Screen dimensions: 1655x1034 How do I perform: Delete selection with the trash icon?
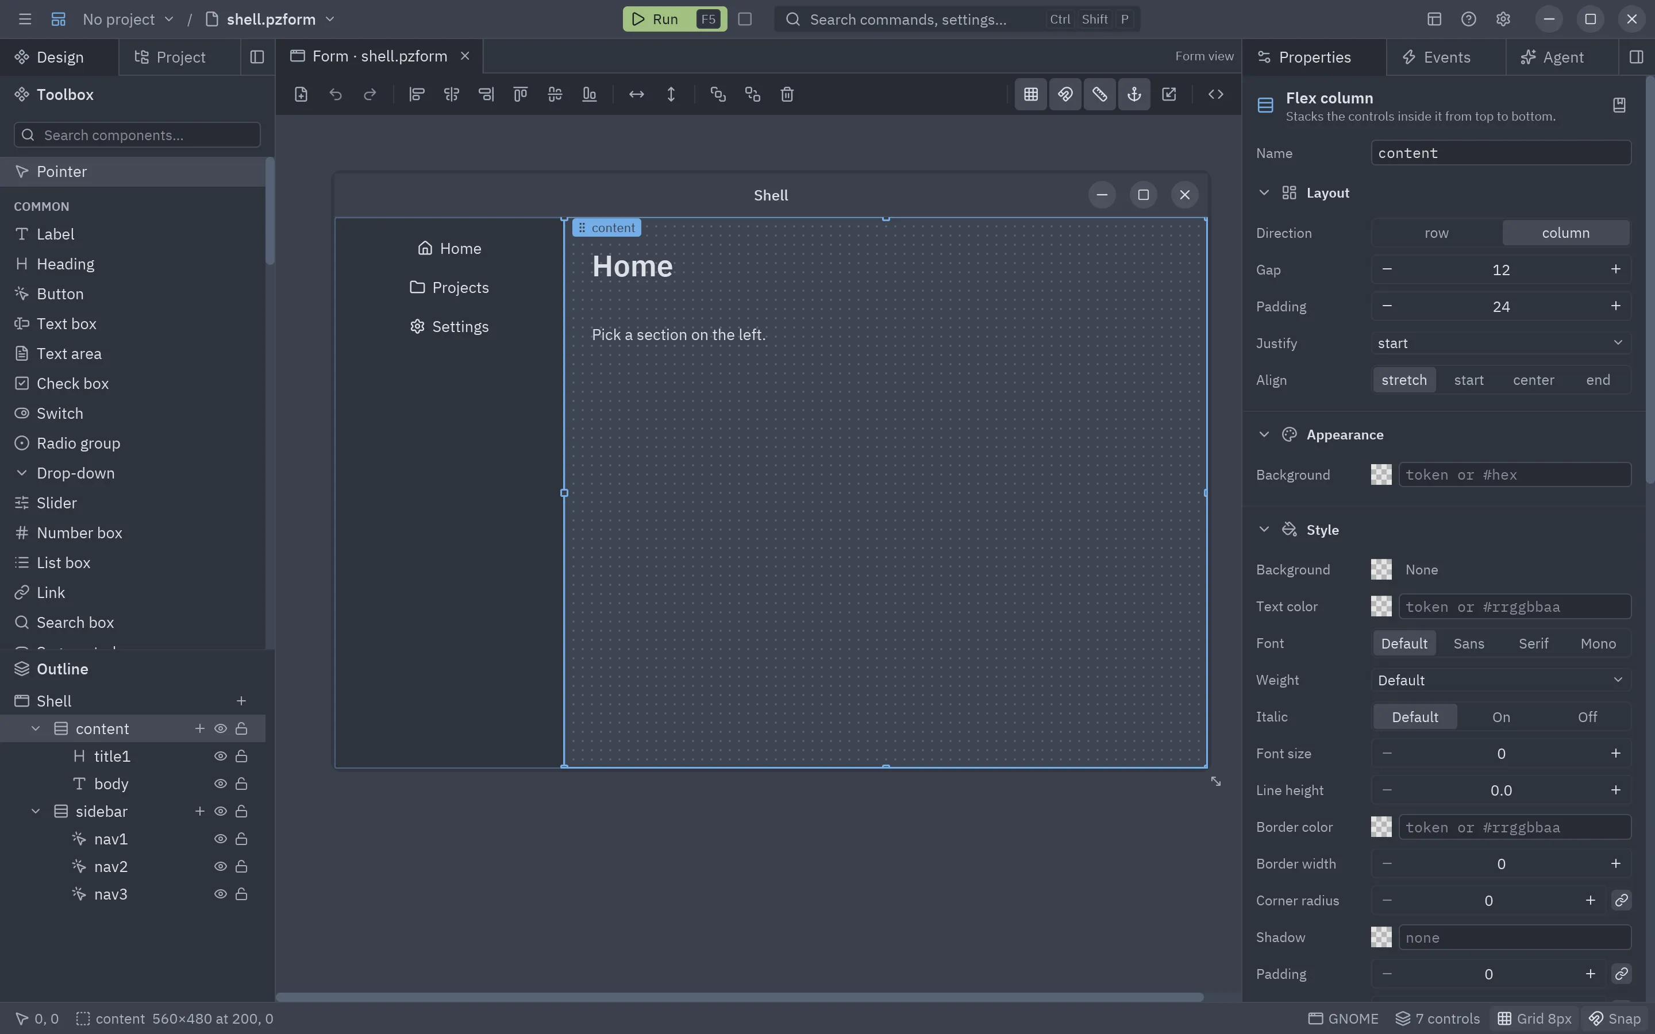(x=787, y=94)
